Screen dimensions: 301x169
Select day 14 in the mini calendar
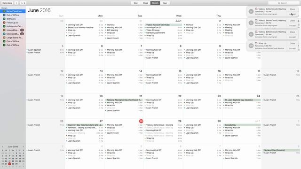point(9,159)
